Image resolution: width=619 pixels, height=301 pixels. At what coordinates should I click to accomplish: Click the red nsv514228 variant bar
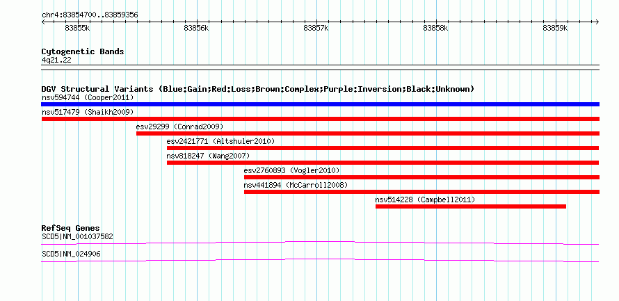[x=471, y=206]
